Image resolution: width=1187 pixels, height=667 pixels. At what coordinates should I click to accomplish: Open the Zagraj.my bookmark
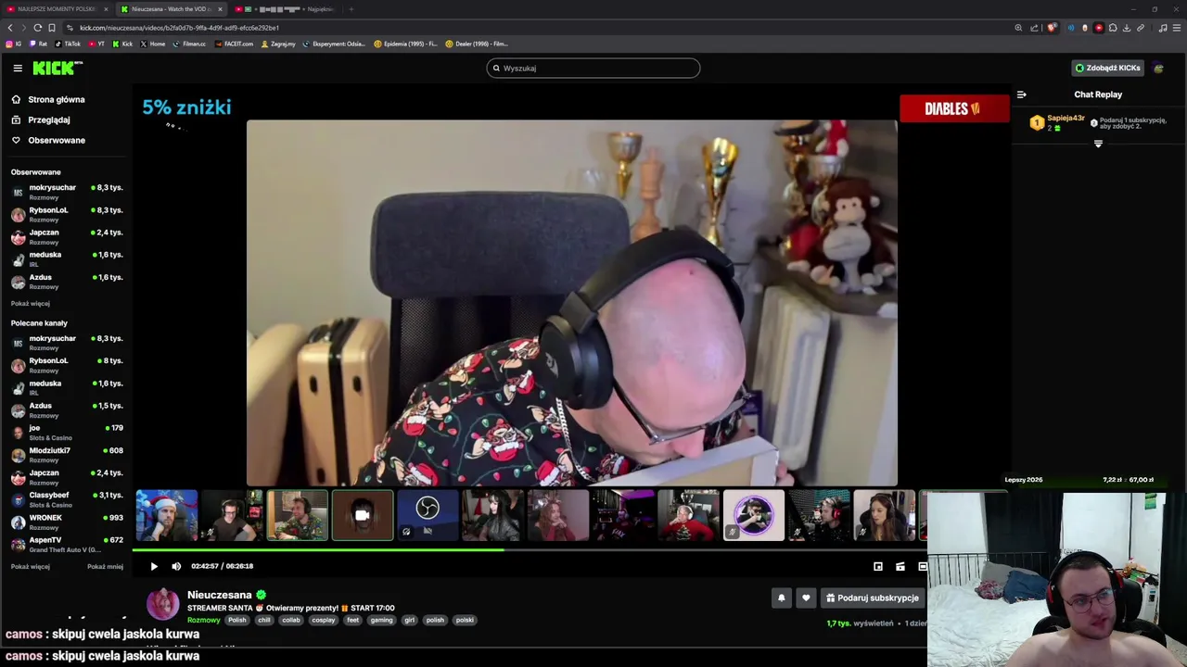coord(279,44)
